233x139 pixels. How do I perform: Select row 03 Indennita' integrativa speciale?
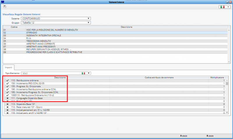pyautogui.click(x=115, y=35)
